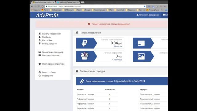Viewport: 197px width, 111px height.
Task: Click the warning icon in development notice
Action: (x=89, y=24)
